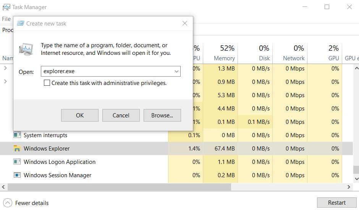Select the Processes tab
This screenshot has height=210, width=359.
(x=8, y=30)
